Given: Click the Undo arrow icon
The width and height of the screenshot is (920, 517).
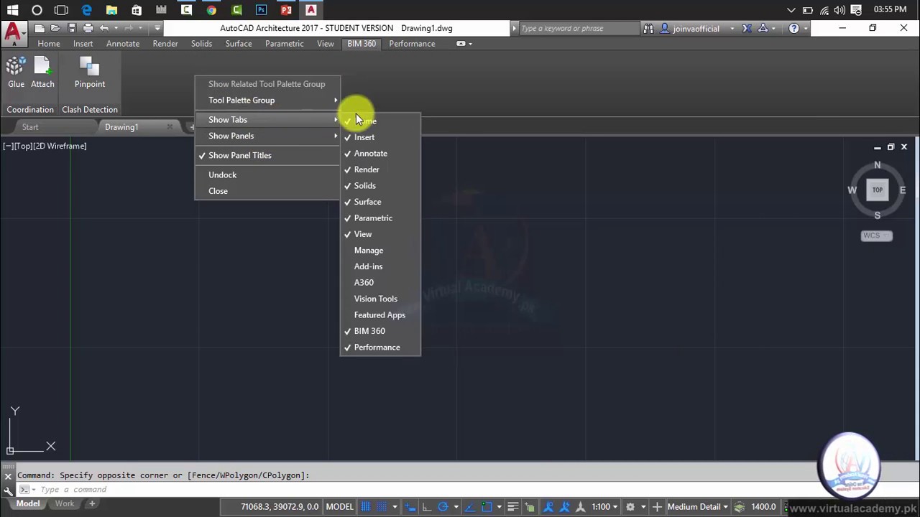Looking at the screenshot, I should (x=104, y=28).
